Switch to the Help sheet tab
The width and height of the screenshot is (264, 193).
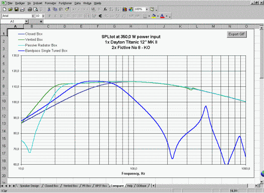pyautogui.click(x=130, y=186)
